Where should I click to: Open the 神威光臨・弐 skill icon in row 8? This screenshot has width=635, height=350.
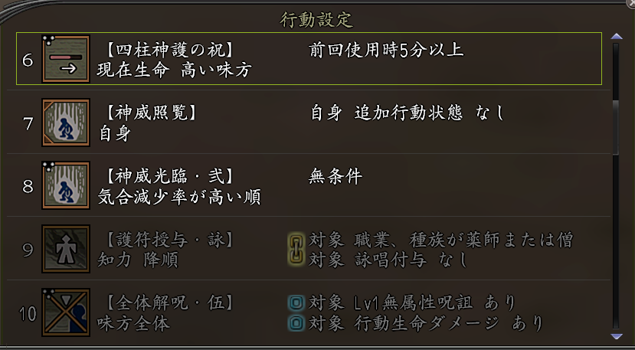point(65,185)
